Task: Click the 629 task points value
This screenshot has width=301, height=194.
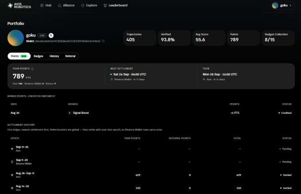Action: point(138,175)
